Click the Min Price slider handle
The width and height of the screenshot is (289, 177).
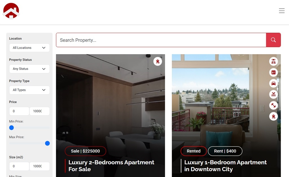[11, 128]
